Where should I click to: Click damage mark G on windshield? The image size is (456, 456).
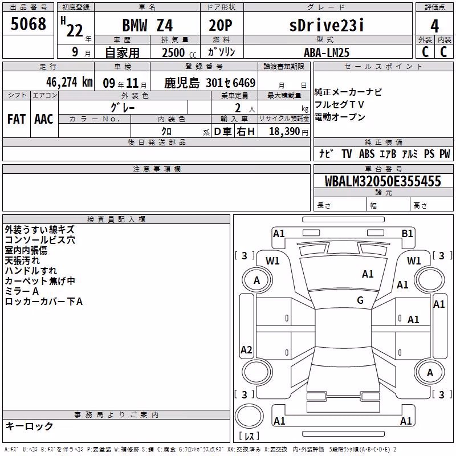(360, 300)
